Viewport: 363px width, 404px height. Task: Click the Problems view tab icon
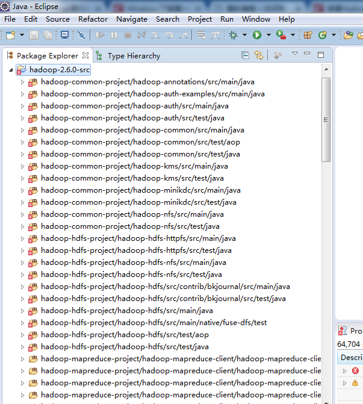343,331
